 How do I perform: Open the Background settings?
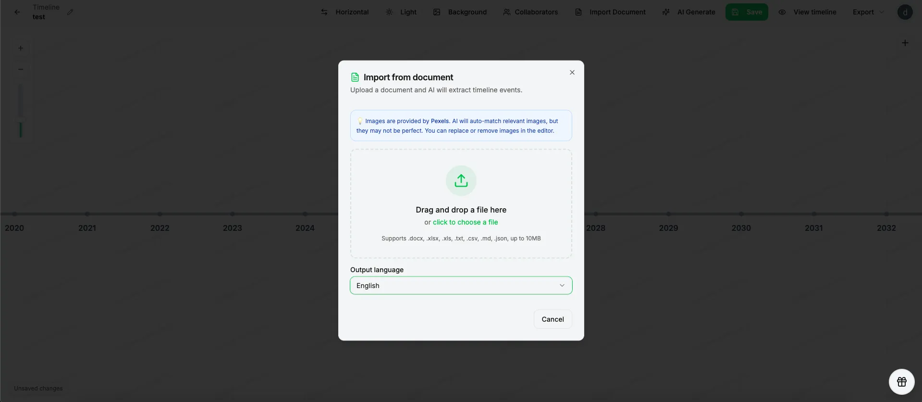click(460, 12)
